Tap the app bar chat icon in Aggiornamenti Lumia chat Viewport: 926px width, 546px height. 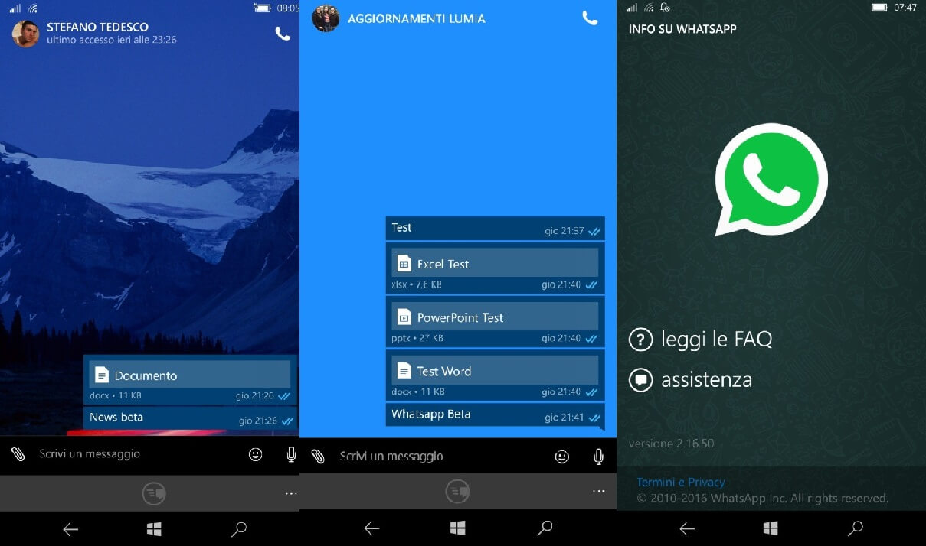coord(457,491)
